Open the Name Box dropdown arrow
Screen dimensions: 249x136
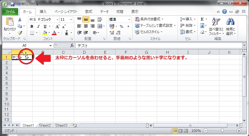click(50, 46)
